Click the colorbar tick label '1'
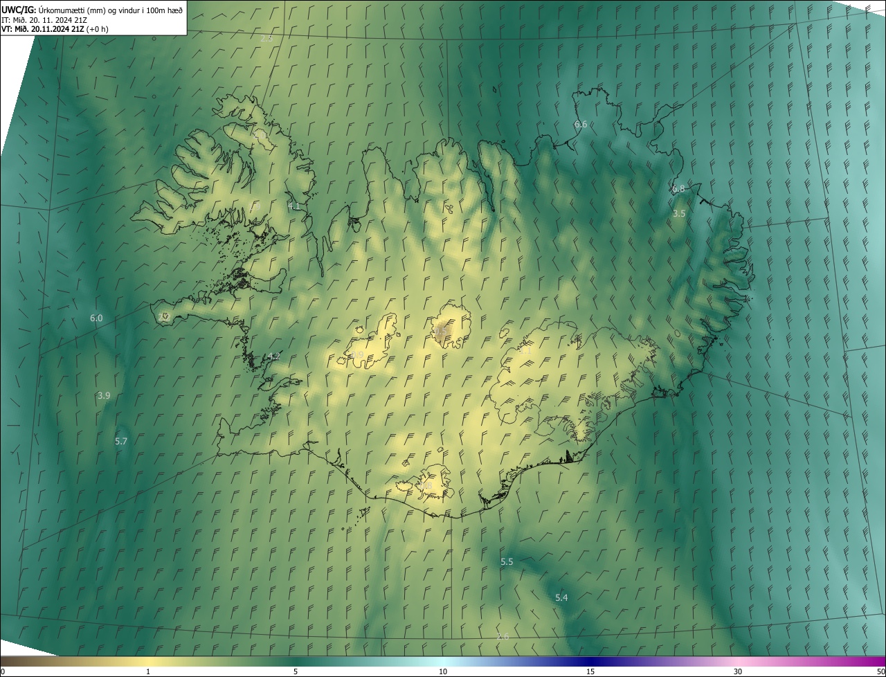 pyautogui.click(x=148, y=671)
